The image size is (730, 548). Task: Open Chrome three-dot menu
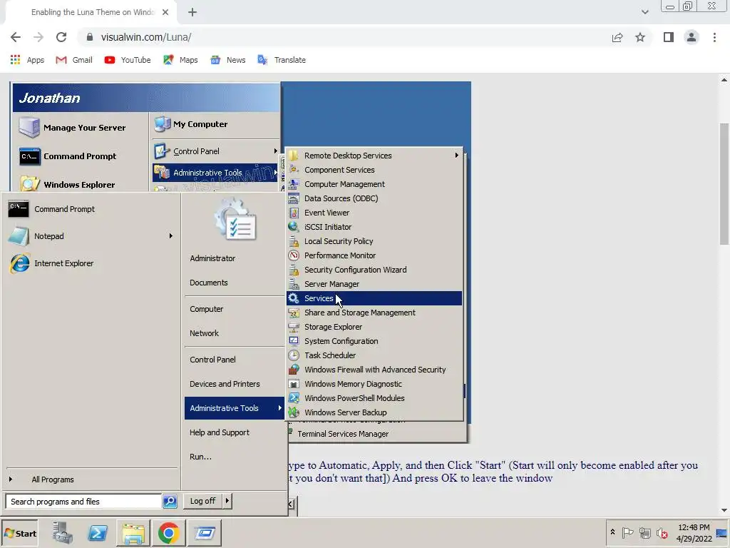click(714, 37)
